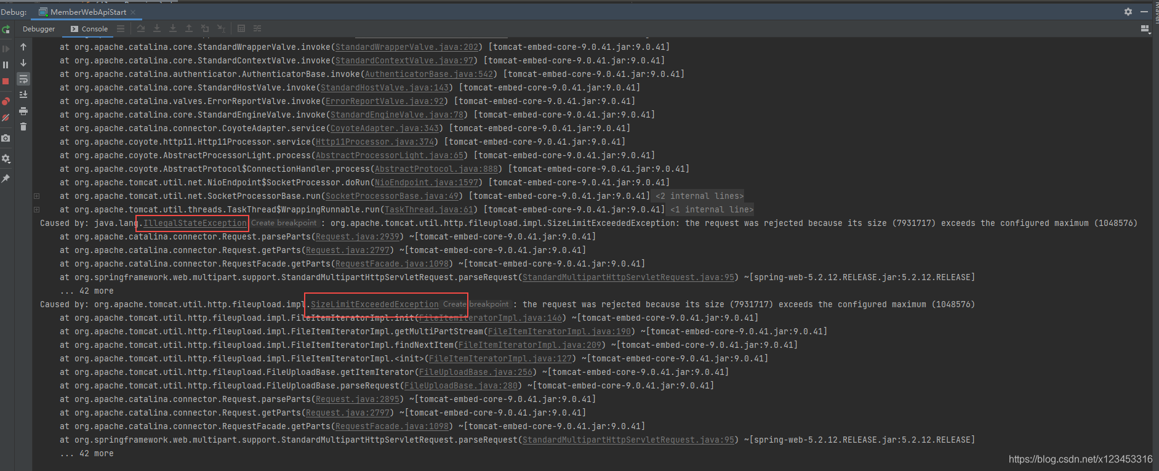
Task: Switch to the Debugger tab
Action: pyautogui.click(x=39, y=29)
